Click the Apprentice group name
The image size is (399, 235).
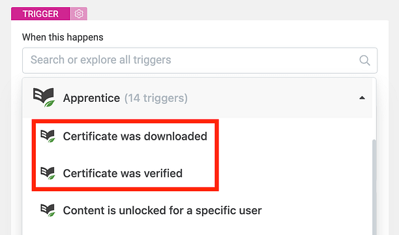(x=91, y=98)
